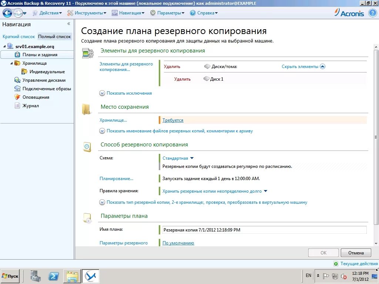Screen dimensions: 379x284
Task: Open the Хранить резервные копии неопределенно долго dropdown
Action: pos(215,191)
